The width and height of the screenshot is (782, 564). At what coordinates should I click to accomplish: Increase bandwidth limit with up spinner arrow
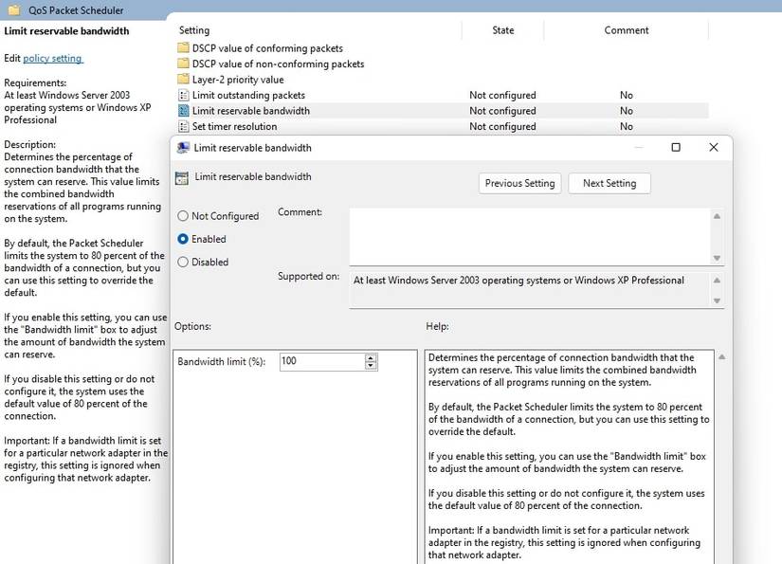[x=371, y=357]
